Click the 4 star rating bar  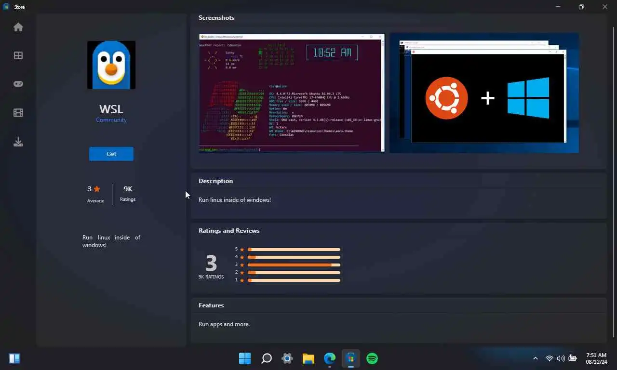click(294, 257)
